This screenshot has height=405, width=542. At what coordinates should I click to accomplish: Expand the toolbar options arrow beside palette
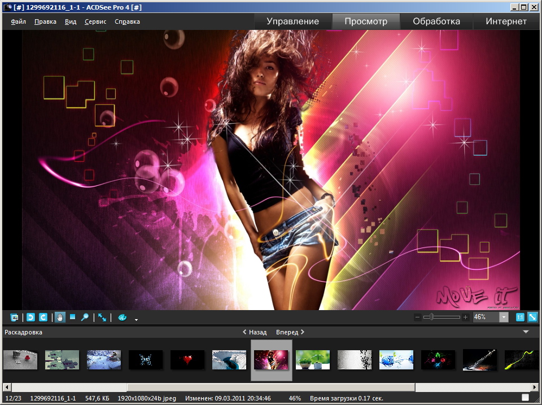click(136, 320)
